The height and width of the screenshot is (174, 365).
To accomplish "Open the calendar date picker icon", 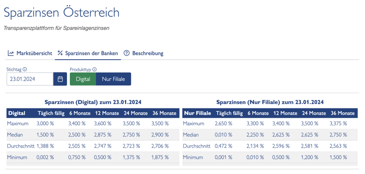I will [x=60, y=79].
